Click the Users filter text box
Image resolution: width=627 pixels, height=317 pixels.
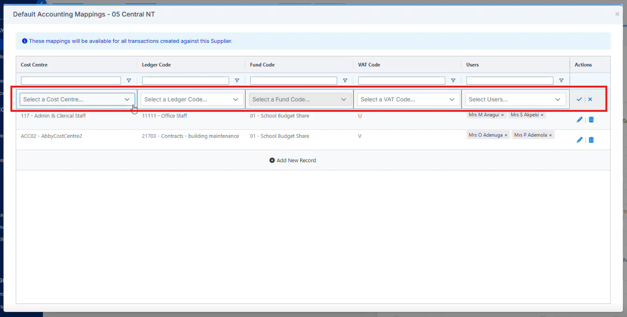[510, 81]
